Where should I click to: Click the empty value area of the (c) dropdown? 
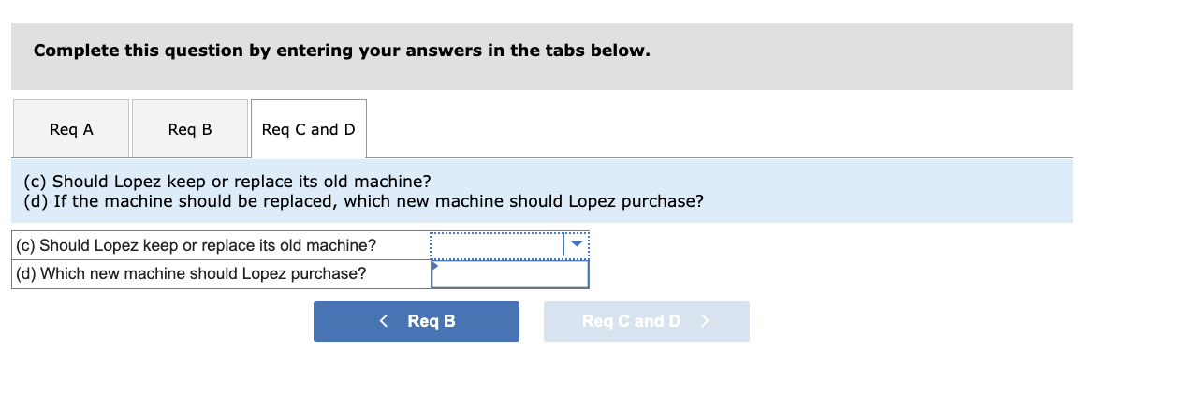click(496, 245)
